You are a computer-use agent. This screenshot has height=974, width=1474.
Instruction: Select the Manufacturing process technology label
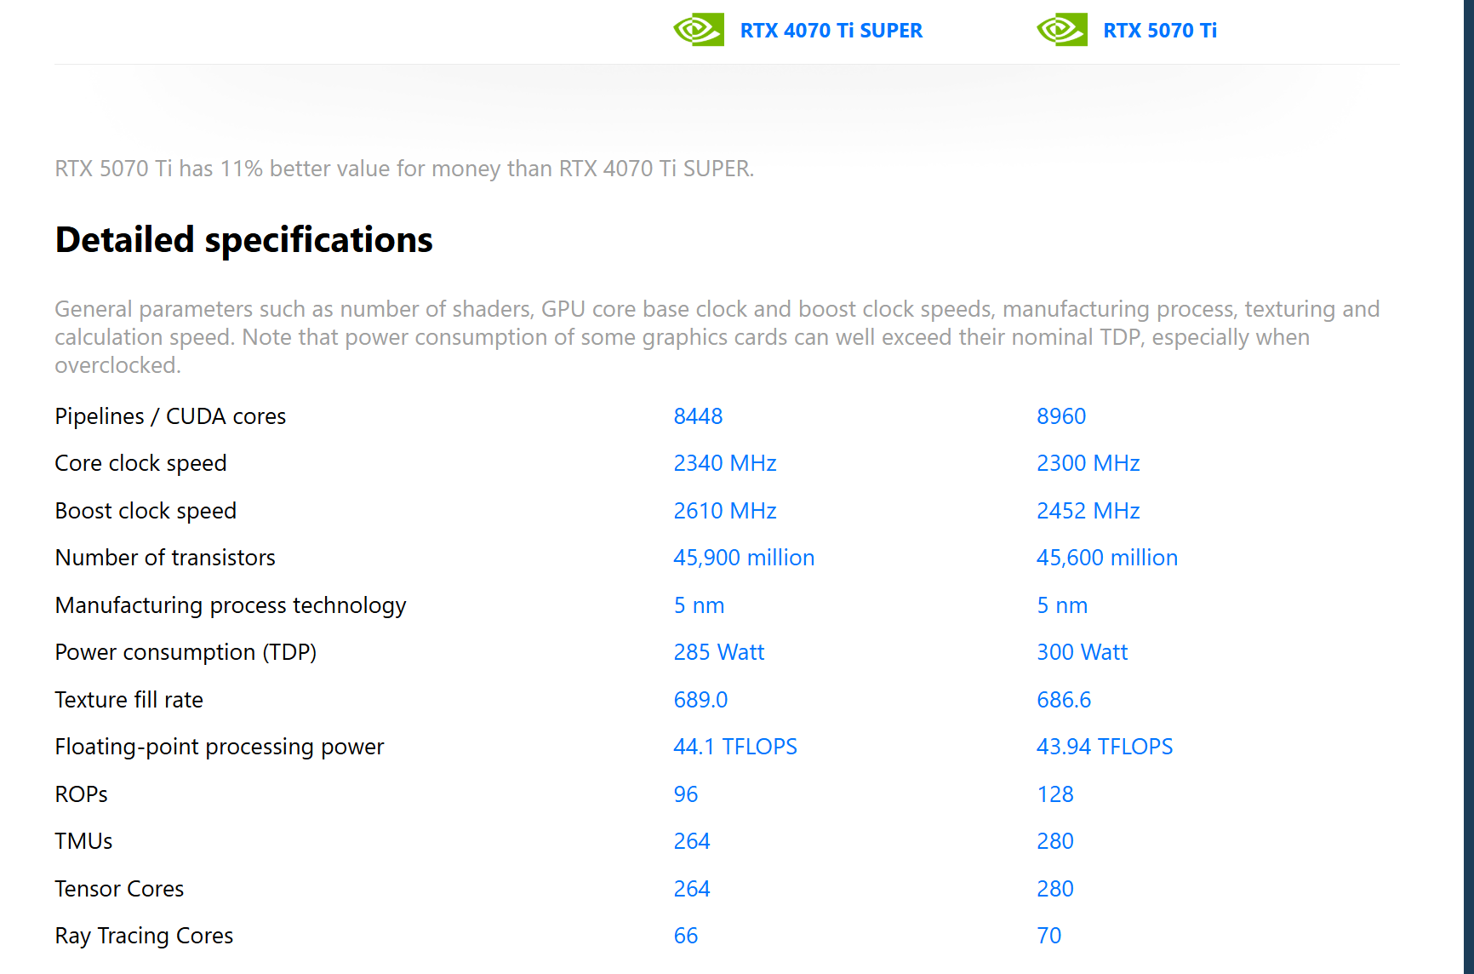(x=231, y=605)
